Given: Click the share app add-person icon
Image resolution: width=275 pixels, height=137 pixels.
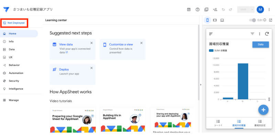Looking at the screenshot, I should point(215,10).
